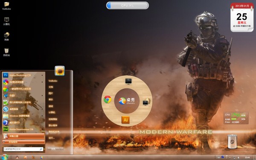Select Run... in the Start menu
This screenshot has height=160, width=256.
point(52,138)
